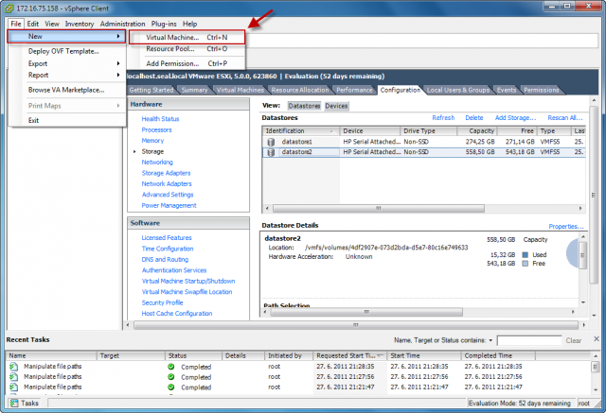Open Time Configuration link

point(168,249)
